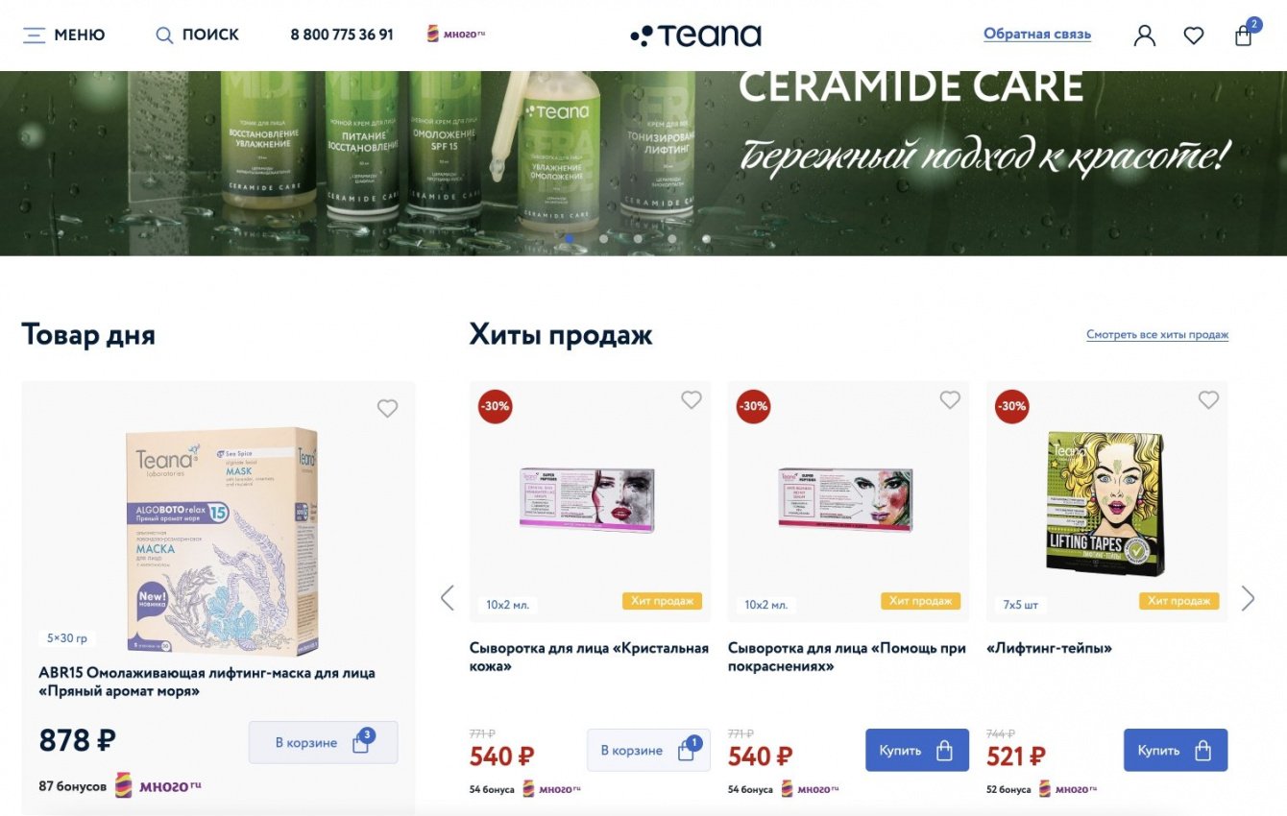
Task: Click the много.ru bonus logo under 878 ₽
Action: (158, 785)
